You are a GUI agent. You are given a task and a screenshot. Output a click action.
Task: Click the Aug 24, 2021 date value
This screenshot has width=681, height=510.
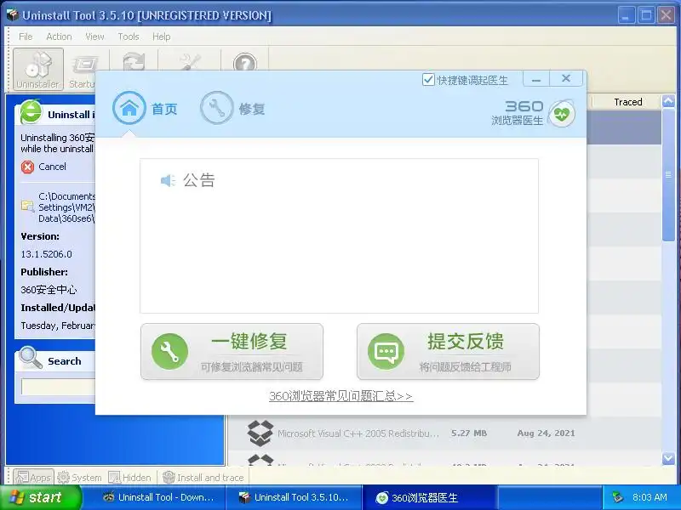click(x=546, y=433)
